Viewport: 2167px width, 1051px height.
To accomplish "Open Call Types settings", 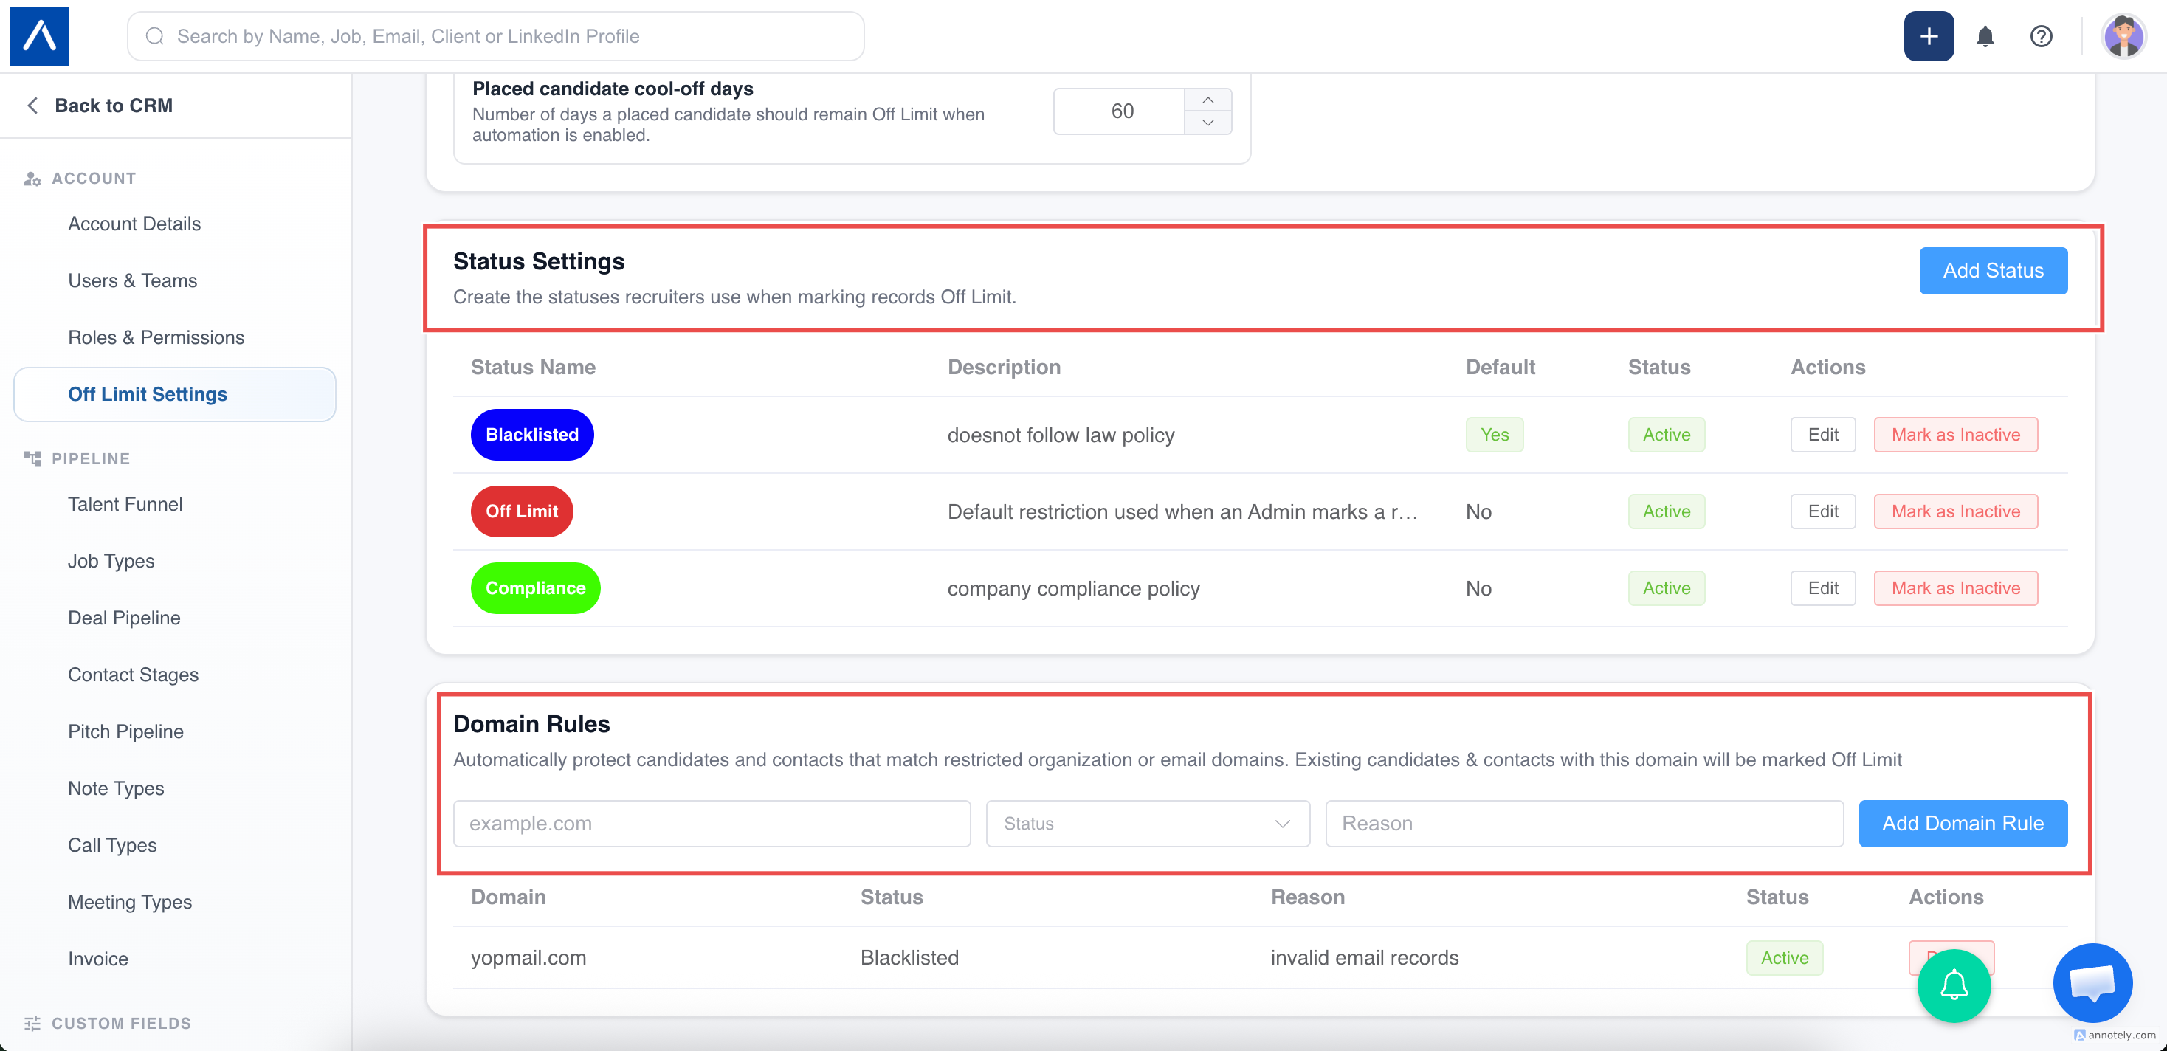I will (113, 845).
